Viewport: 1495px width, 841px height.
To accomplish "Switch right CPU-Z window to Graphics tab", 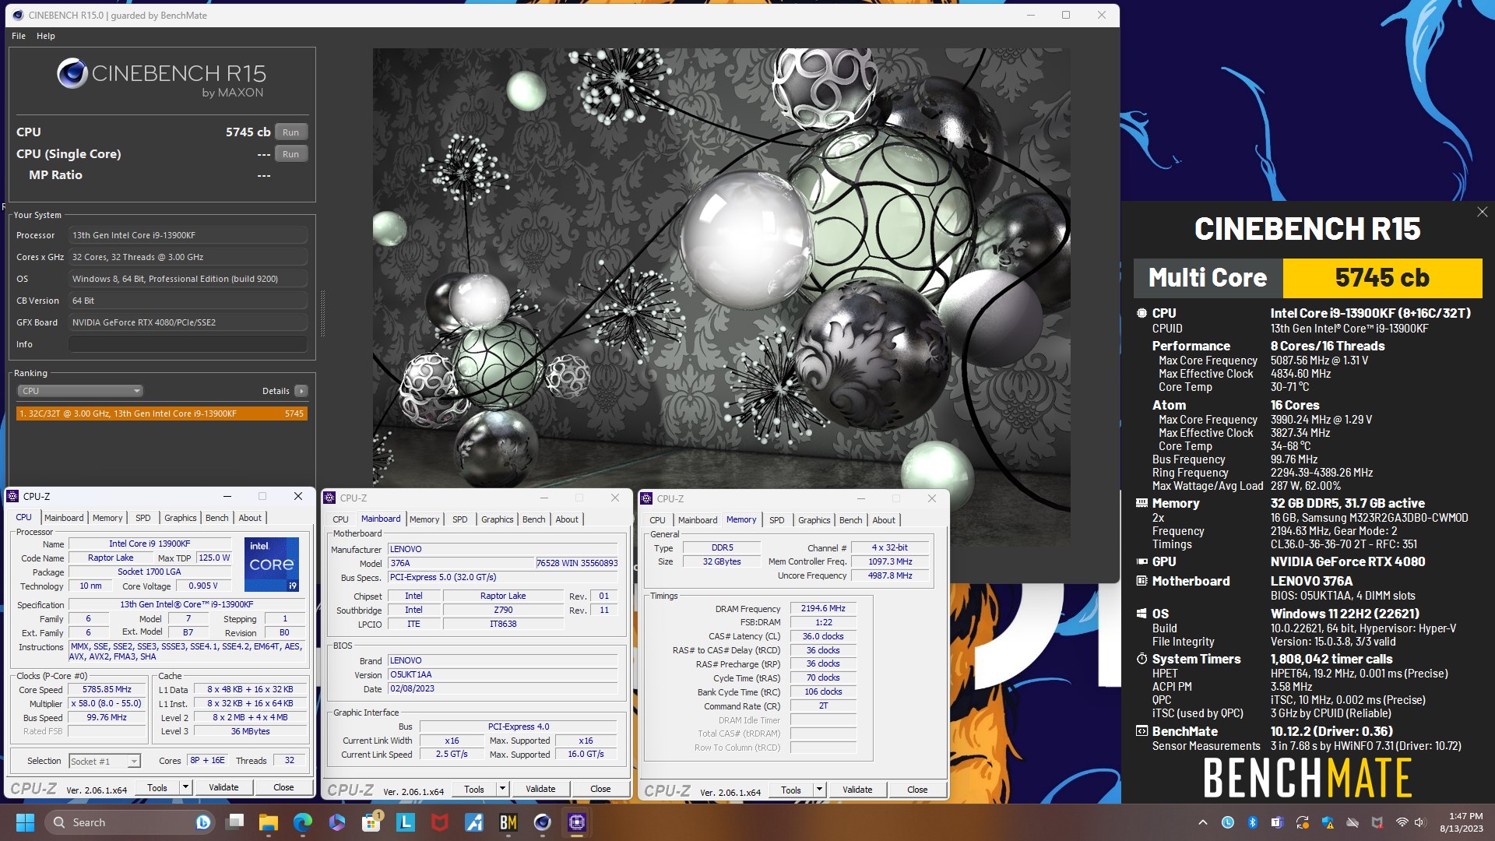I will [814, 520].
